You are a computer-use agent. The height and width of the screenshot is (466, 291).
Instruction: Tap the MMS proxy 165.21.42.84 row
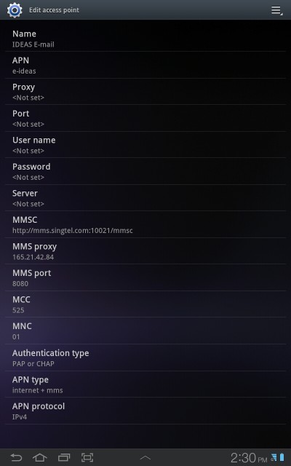point(145,251)
